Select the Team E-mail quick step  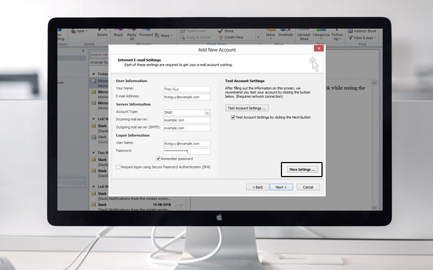[x=193, y=31]
